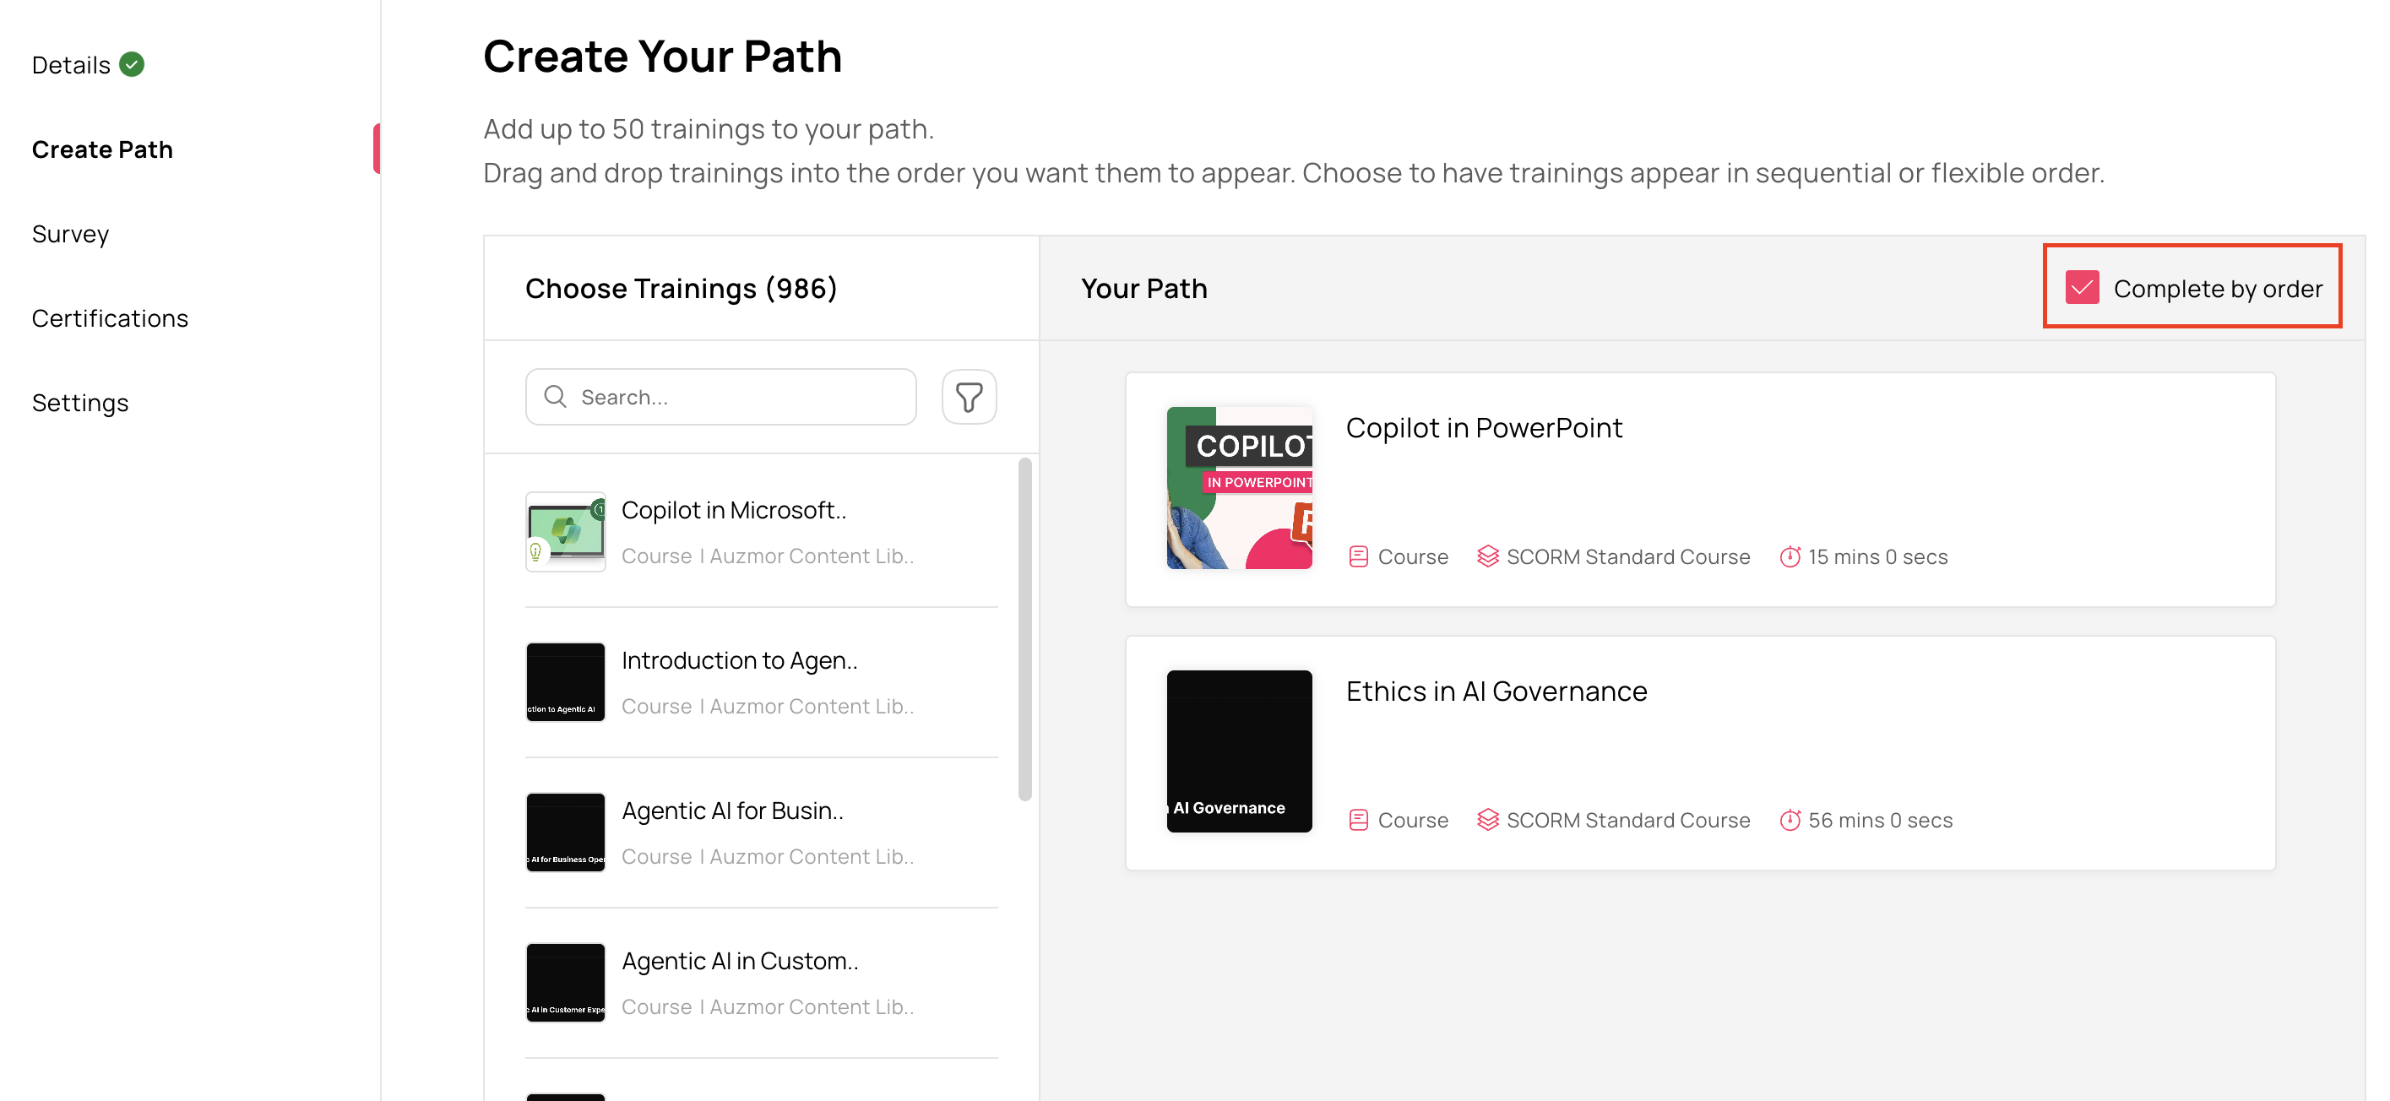This screenshot has height=1101, width=2390.
Task: Open the Certifications step
Action: (x=110, y=318)
